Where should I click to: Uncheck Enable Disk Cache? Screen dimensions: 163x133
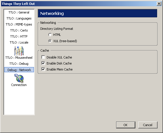pyautogui.click(x=43, y=63)
